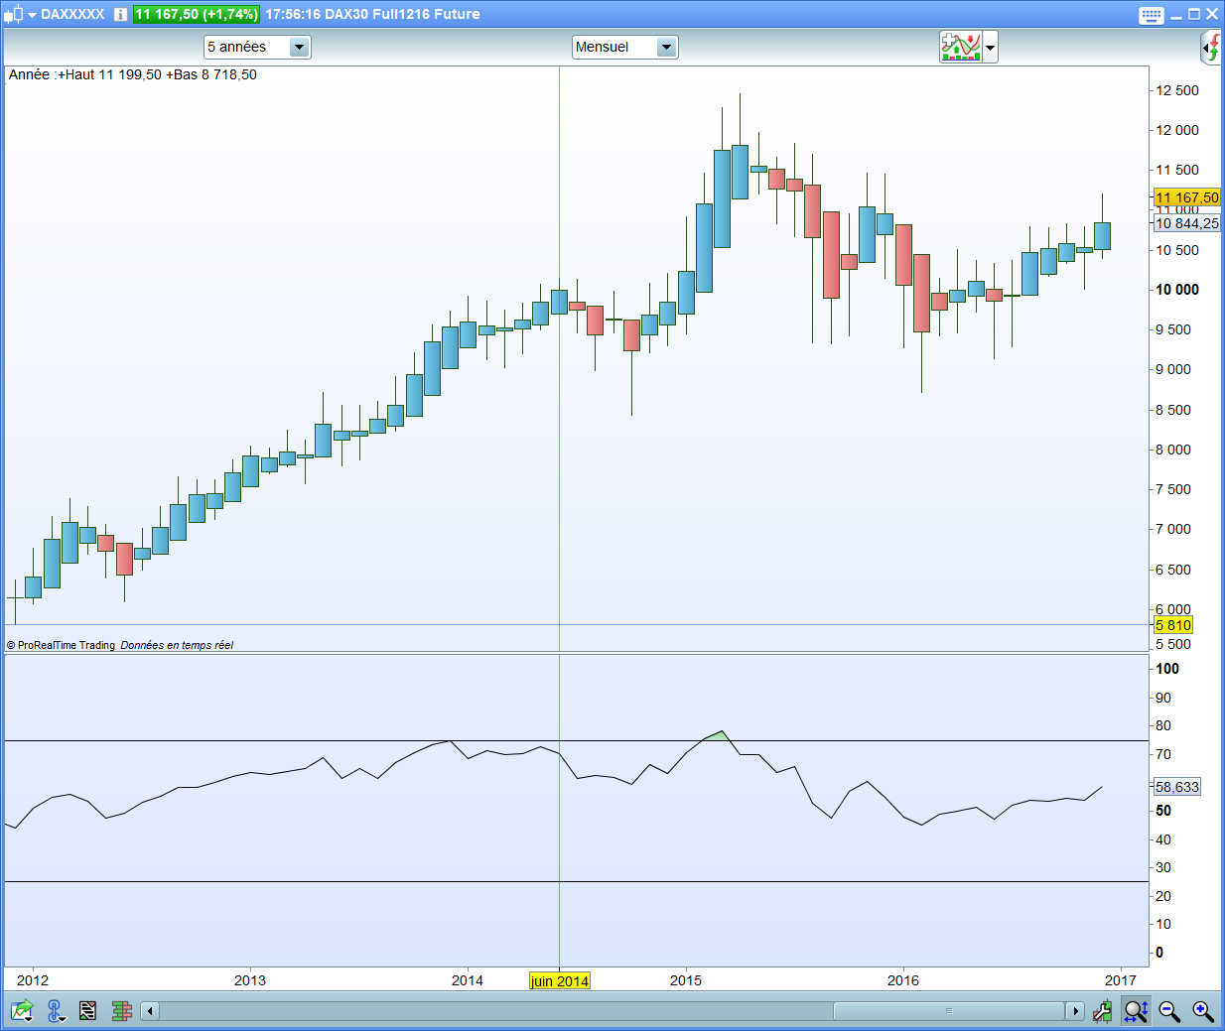This screenshot has width=1225, height=1031.
Task: Open instrument info icon next to DAXXXXX
Action: pyautogui.click(x=120, y=15)
